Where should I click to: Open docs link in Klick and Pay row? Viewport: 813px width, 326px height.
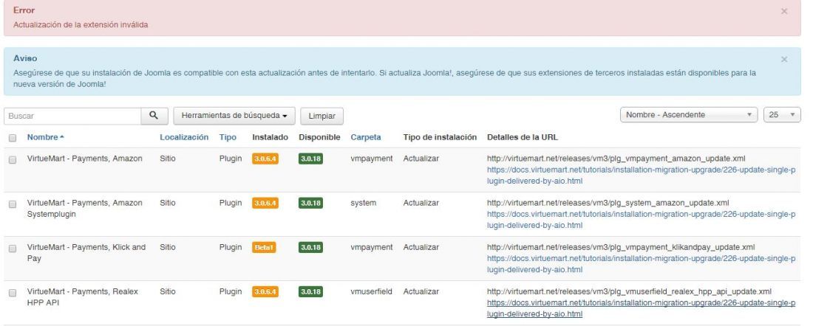(x=641, y=264)
